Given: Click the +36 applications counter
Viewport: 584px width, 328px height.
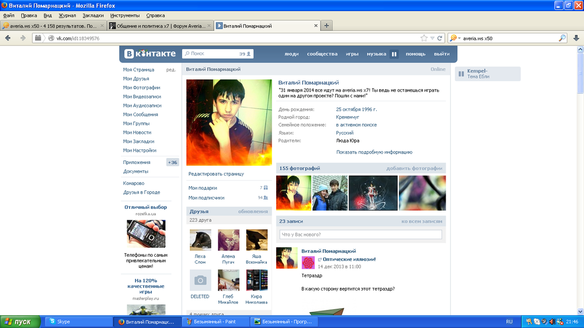Looking at the screenshot, I should tap(172, 162).
